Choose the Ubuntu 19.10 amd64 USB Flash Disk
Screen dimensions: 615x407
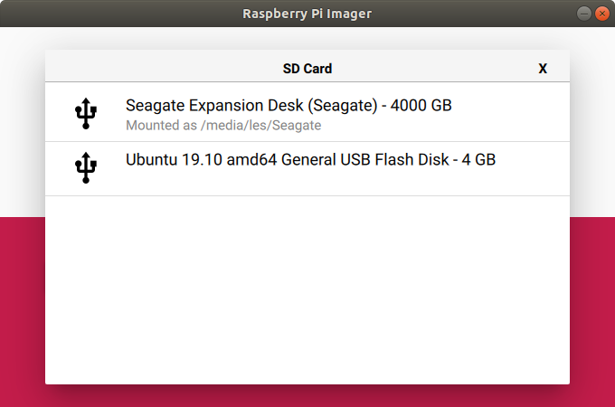(x=307, y=169)
